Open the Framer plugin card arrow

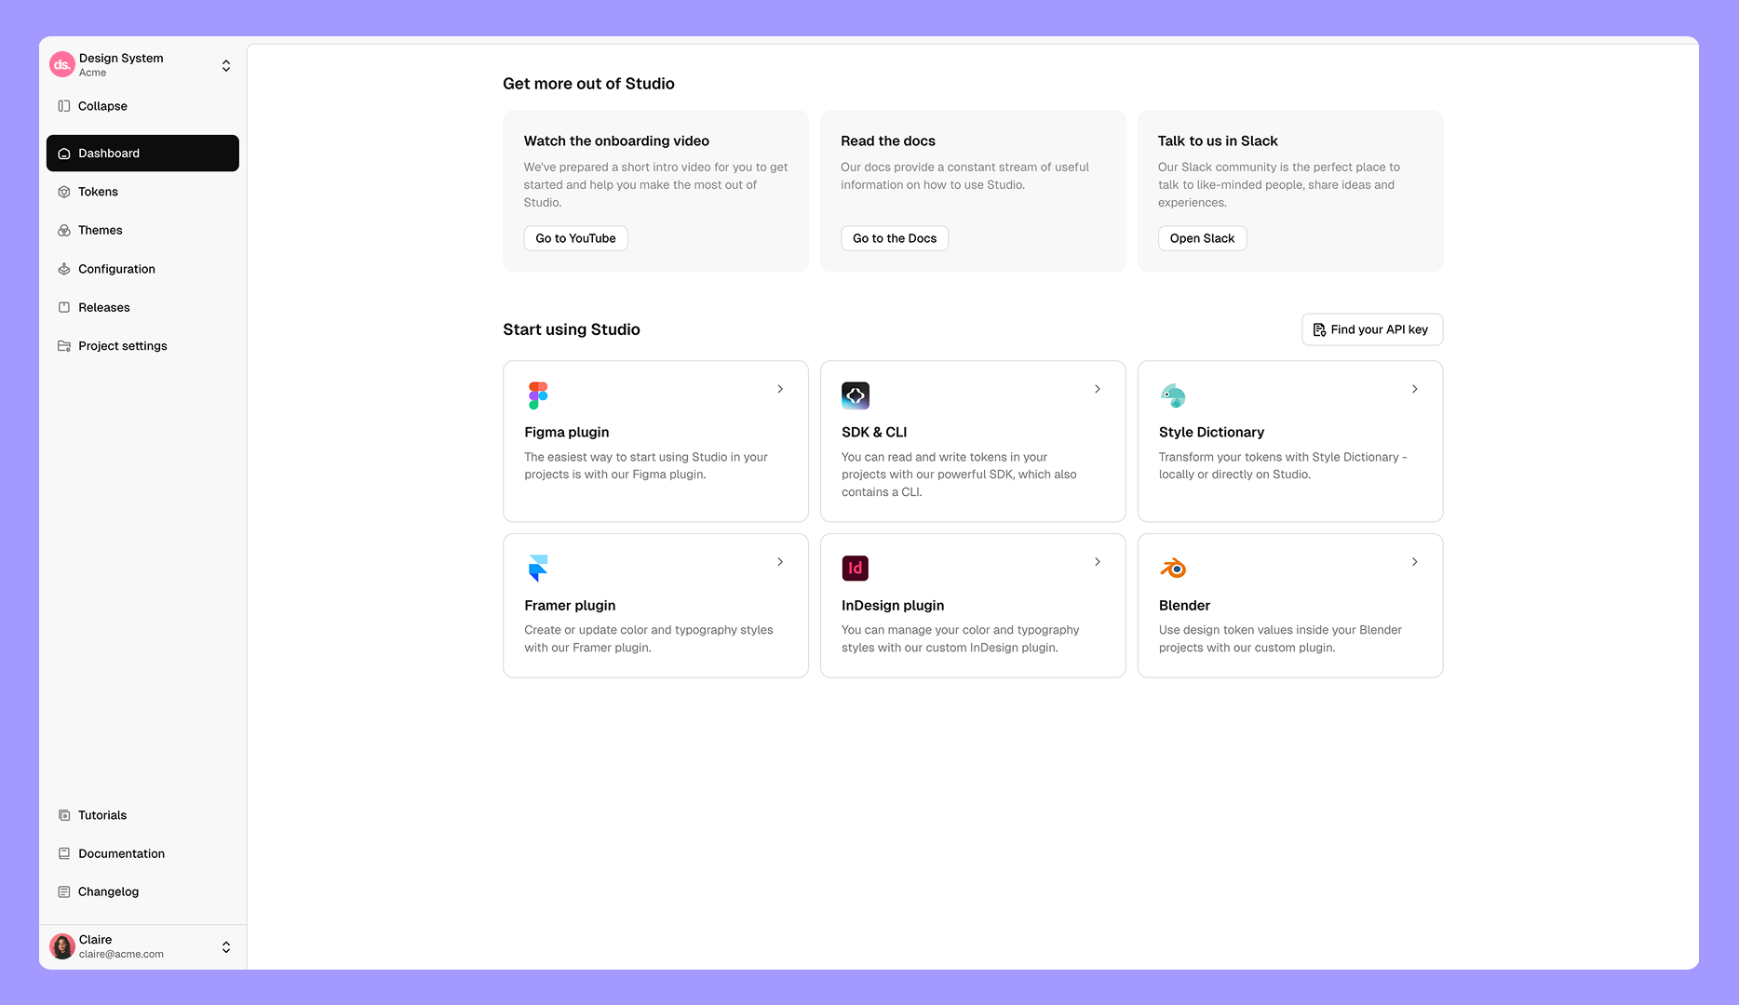pos(779,561)
